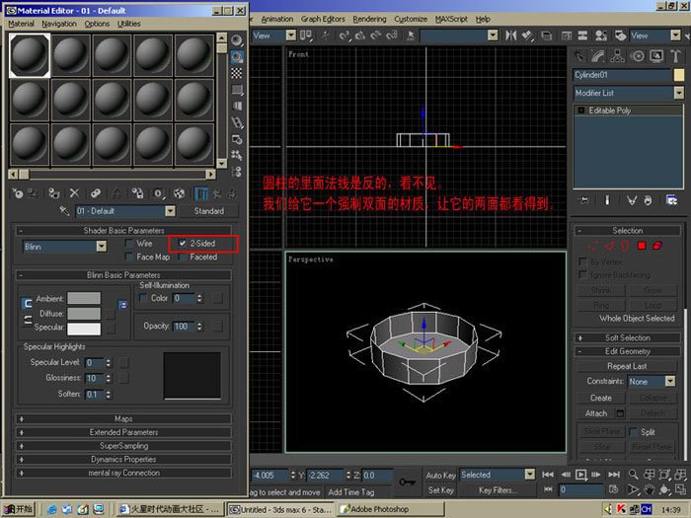Open the Selected key filter dropdown
Viewport: 691px width, 518px height.
pos(530,475)
